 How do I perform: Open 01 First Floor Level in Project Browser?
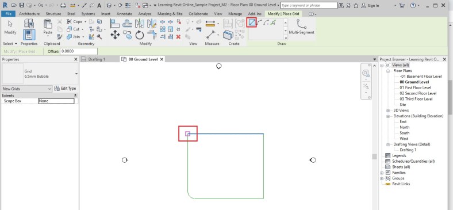coord(415,87)
